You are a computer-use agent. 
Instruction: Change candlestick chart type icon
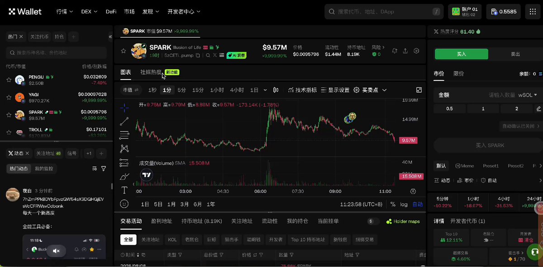coord(276,90)
